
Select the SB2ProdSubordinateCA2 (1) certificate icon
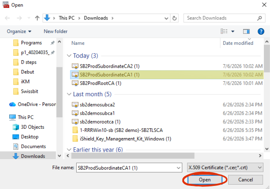pyautogui.click(x=75, y=66)
